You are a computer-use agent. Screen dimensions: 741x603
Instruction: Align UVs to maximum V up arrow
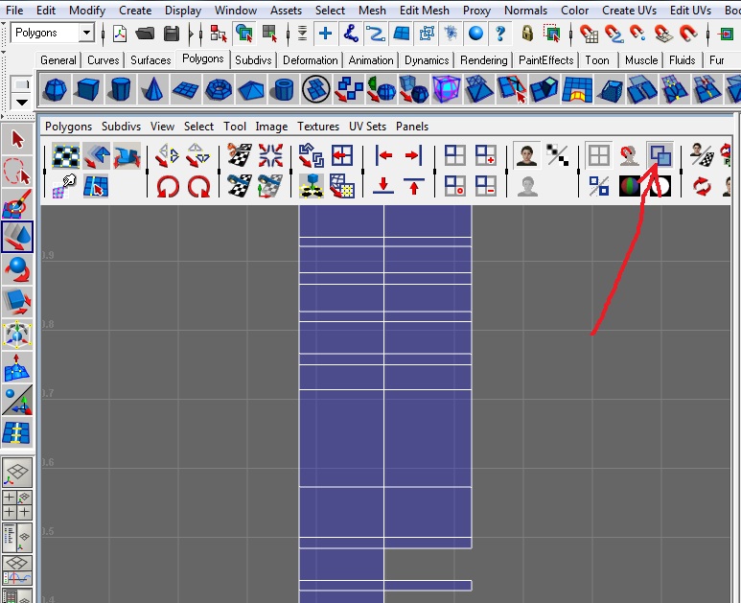[x=413, y=186]
